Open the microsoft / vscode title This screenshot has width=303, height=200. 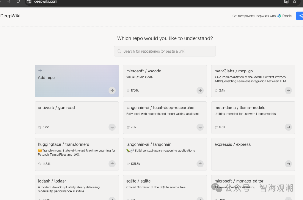[x=144, y=71]
